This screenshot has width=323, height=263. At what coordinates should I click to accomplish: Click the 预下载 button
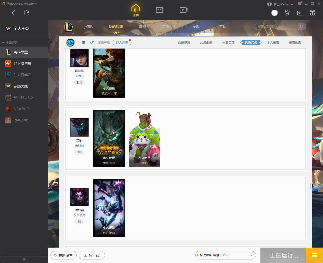point(92,255)
